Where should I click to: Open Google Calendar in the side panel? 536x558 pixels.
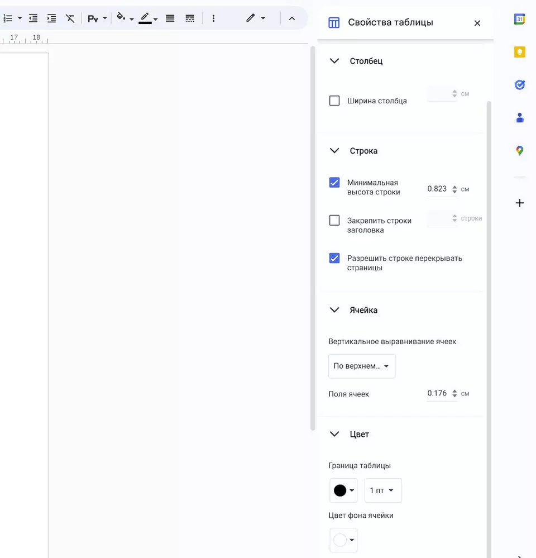click(519, 19)
